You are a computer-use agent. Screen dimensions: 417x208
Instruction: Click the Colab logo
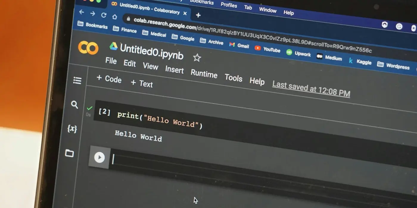pyautogui.click(x=88, y=48)
